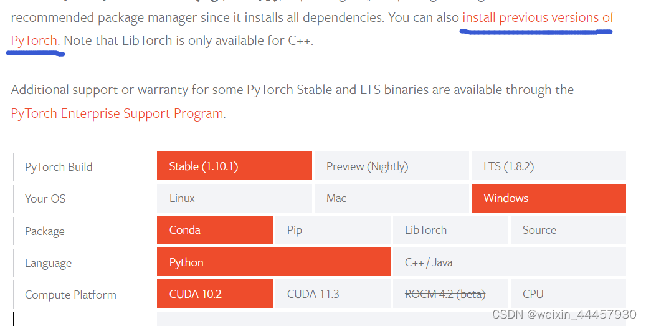
Task: Choose Mac operating system
Action: [391, 198]
